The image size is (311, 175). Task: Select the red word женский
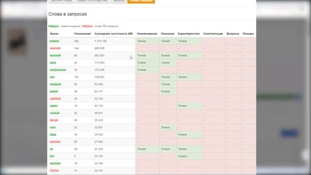click(55, 48)
